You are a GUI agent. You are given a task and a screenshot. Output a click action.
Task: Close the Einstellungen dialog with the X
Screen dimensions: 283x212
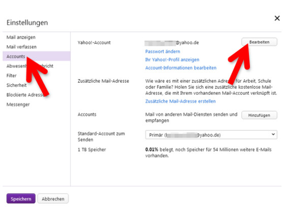(x=277, y=18)
